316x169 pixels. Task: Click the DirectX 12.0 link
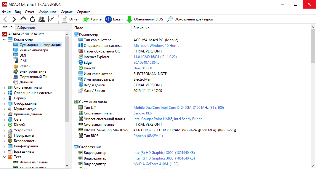(143, 68)
